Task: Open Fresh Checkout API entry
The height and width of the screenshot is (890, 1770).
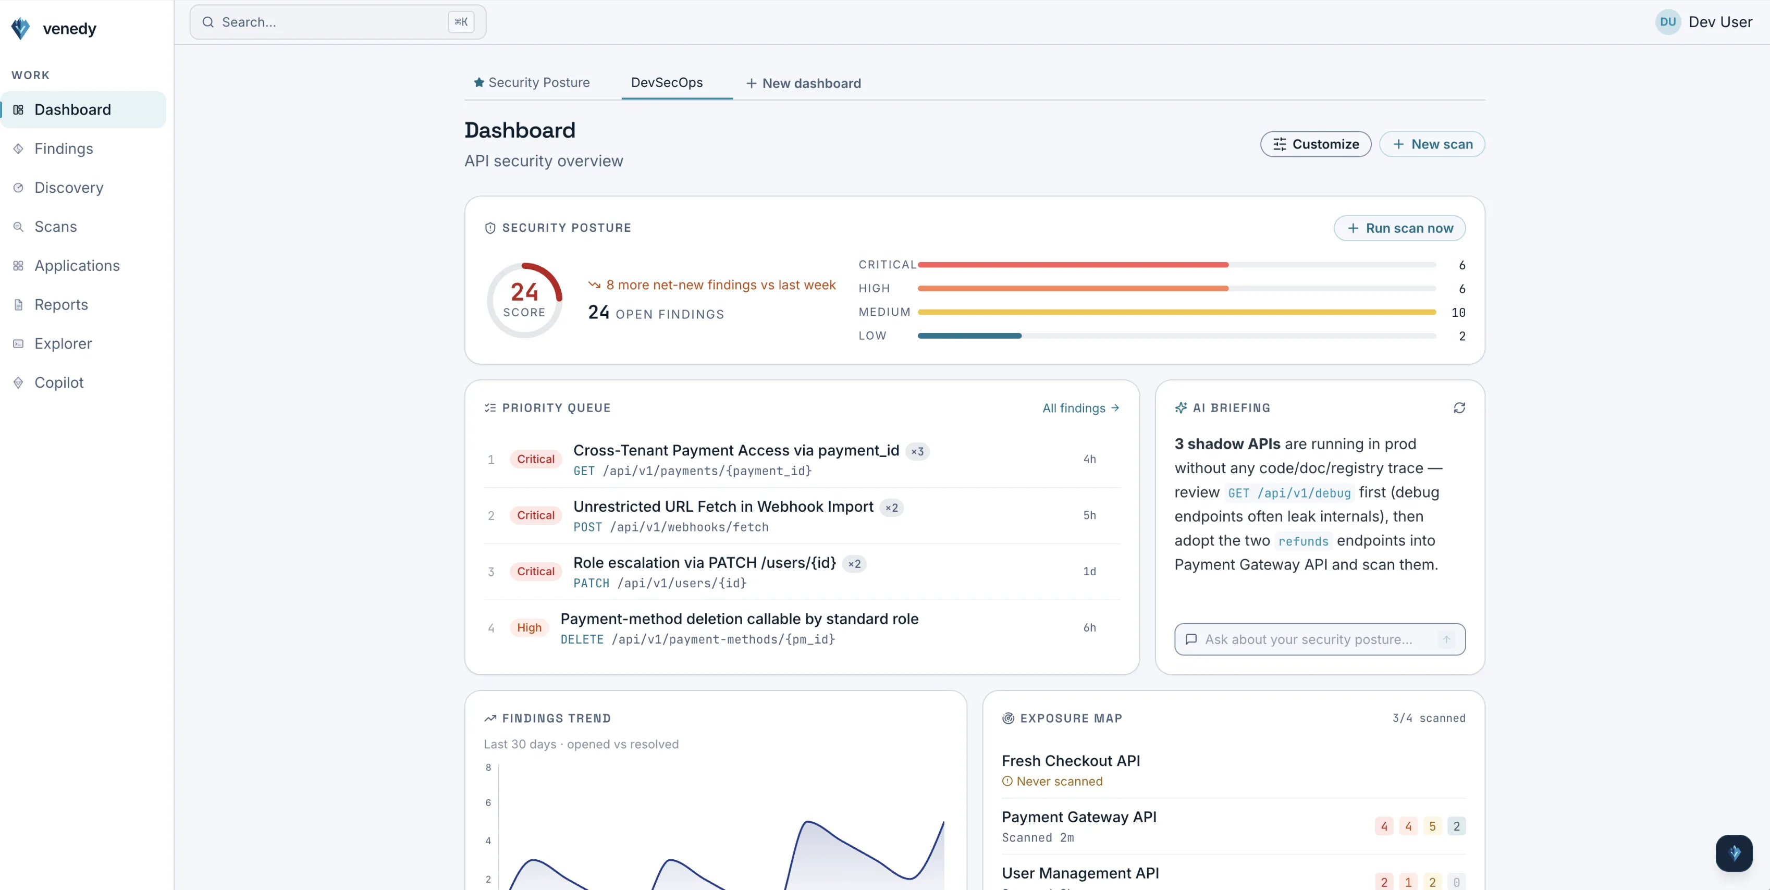Action: tap(1233, 771)
